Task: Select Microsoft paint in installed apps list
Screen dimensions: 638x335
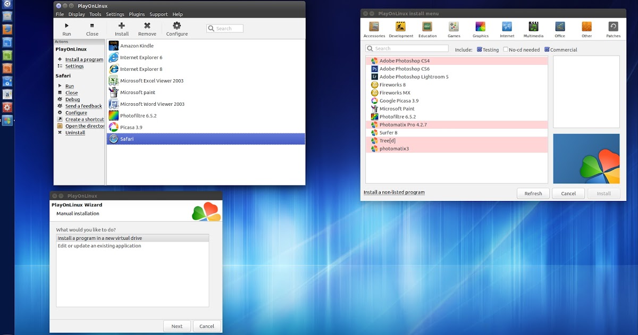Action: (x=206, y=93)
